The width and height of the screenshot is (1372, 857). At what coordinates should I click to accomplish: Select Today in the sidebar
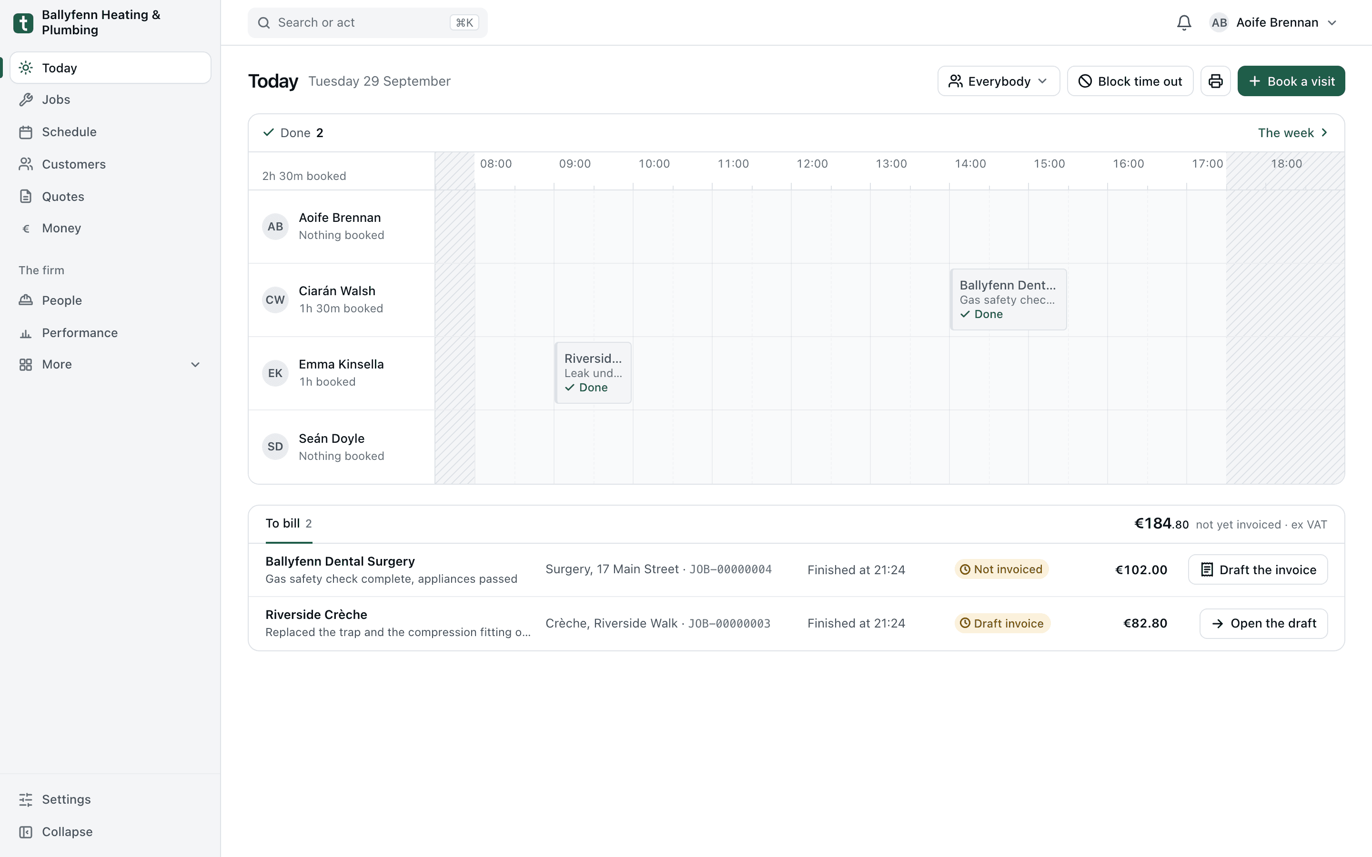click(111, 68)
